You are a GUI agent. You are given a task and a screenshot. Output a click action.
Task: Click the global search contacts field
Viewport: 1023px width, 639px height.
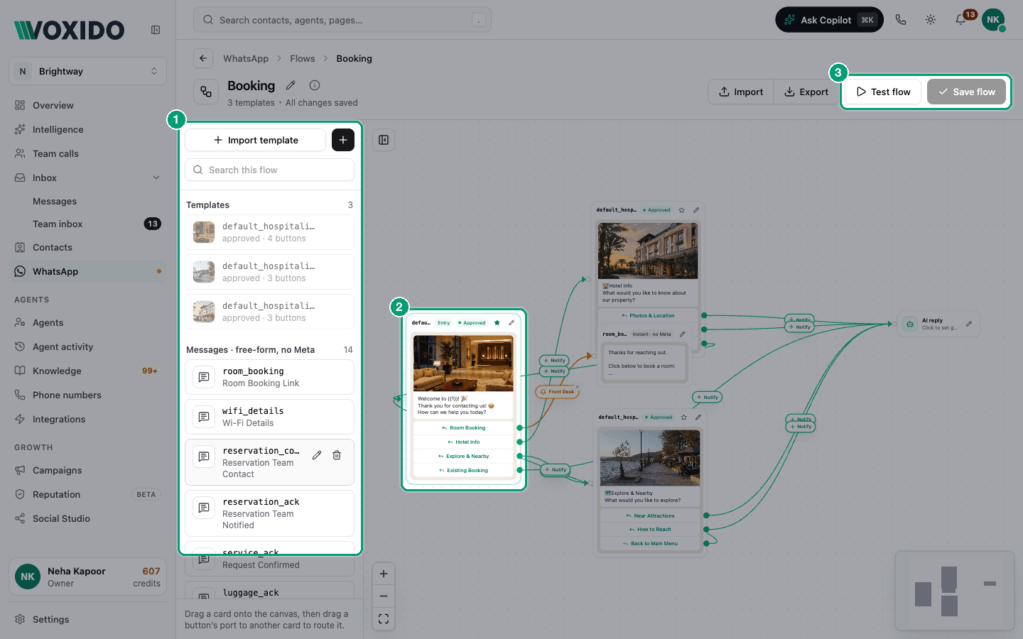point(342,20)
